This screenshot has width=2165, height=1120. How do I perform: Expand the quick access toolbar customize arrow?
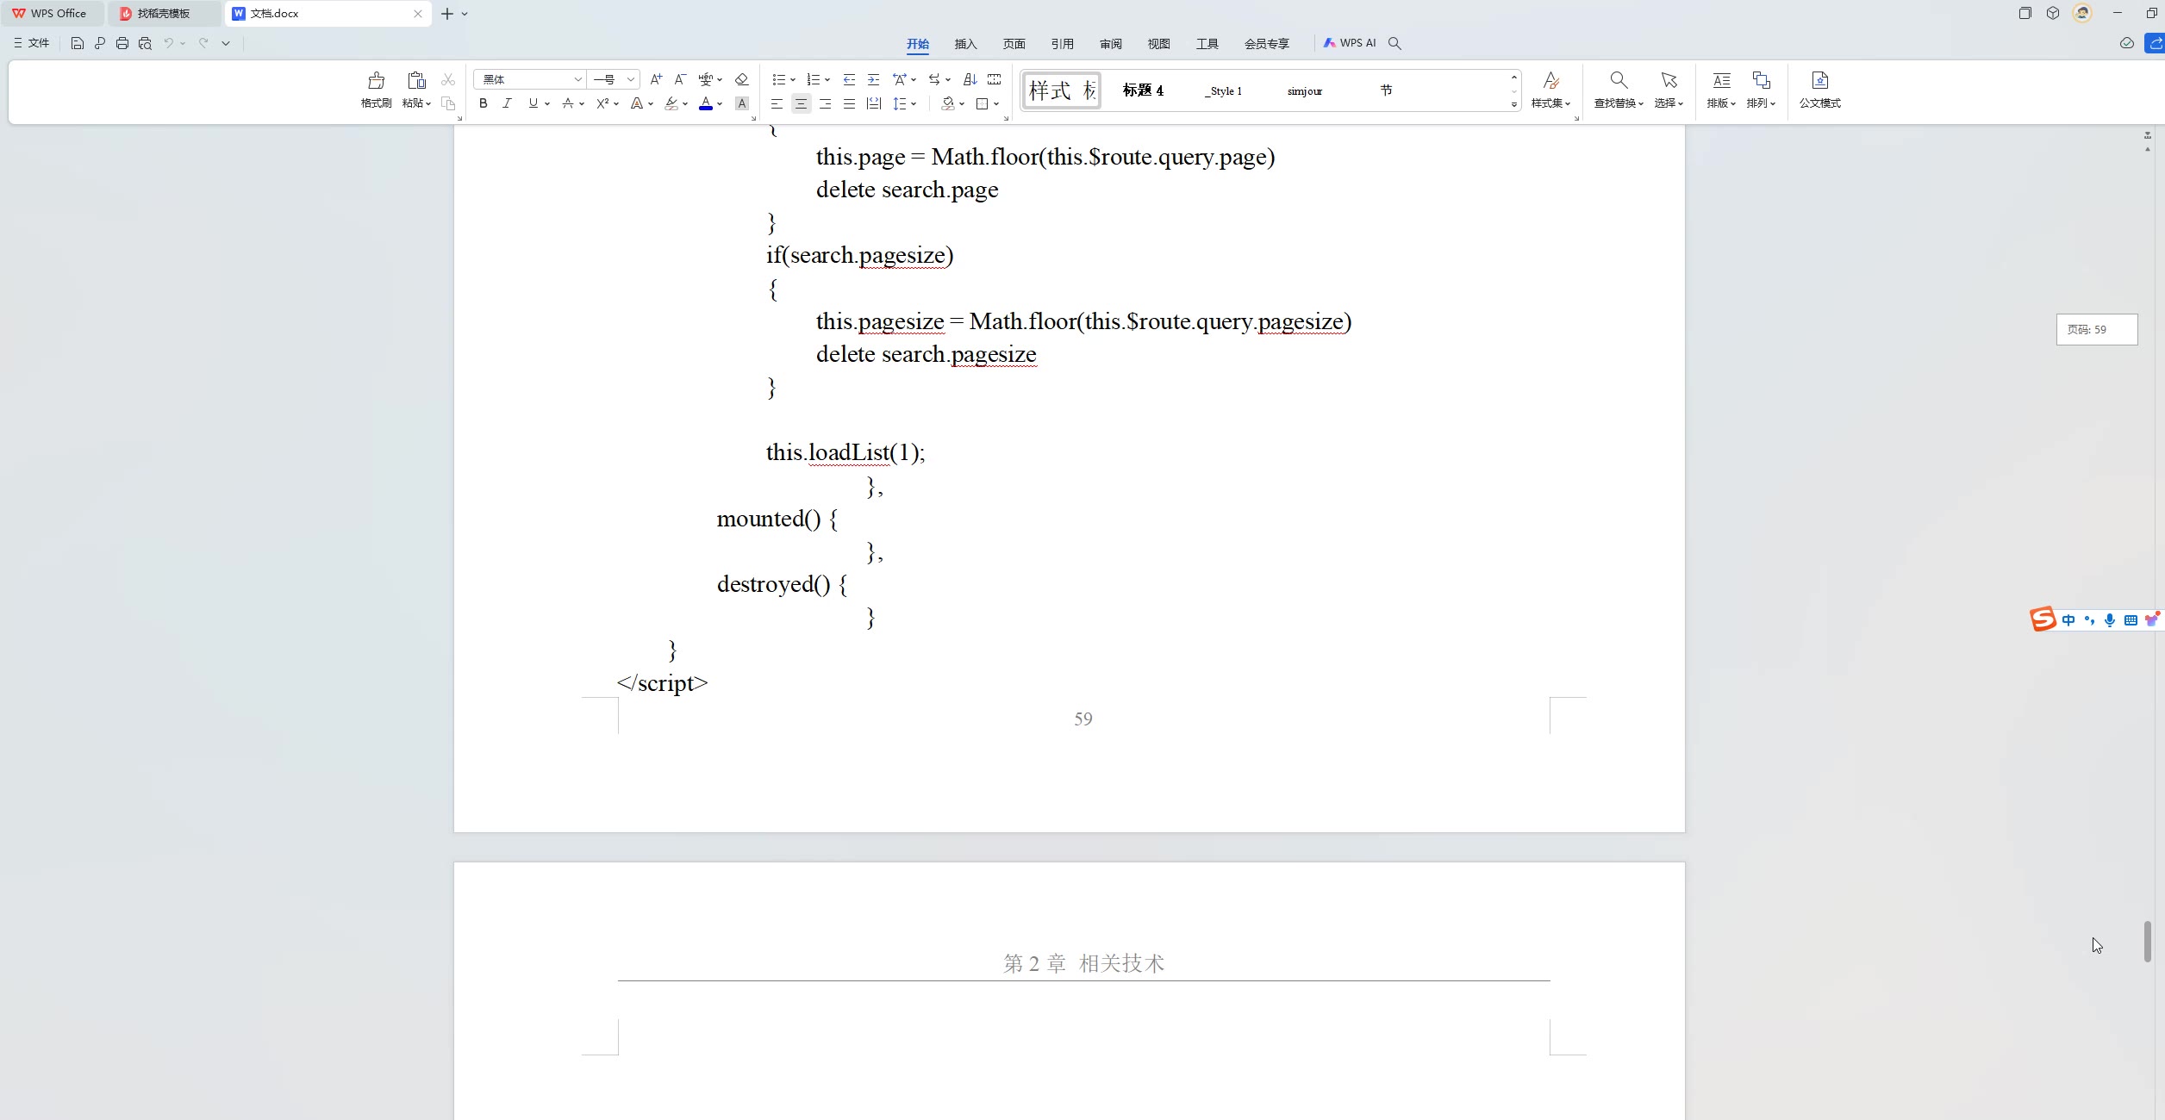pos(226,43)
